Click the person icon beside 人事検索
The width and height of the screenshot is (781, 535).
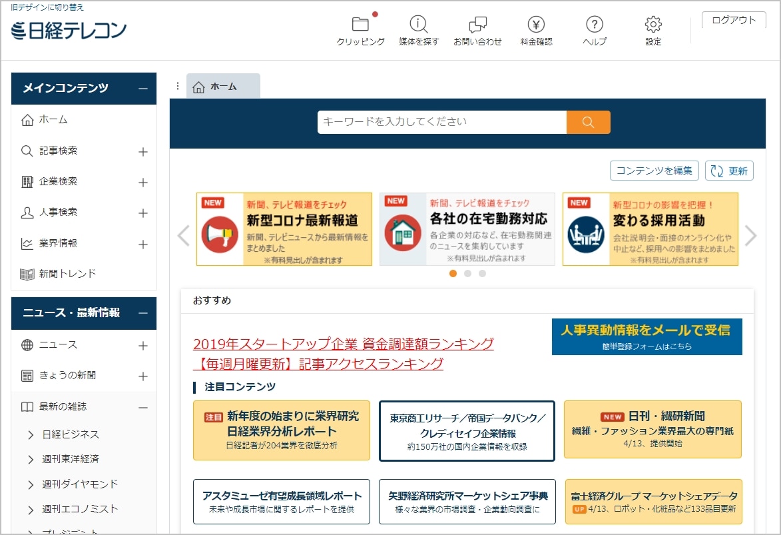[27, 213]
